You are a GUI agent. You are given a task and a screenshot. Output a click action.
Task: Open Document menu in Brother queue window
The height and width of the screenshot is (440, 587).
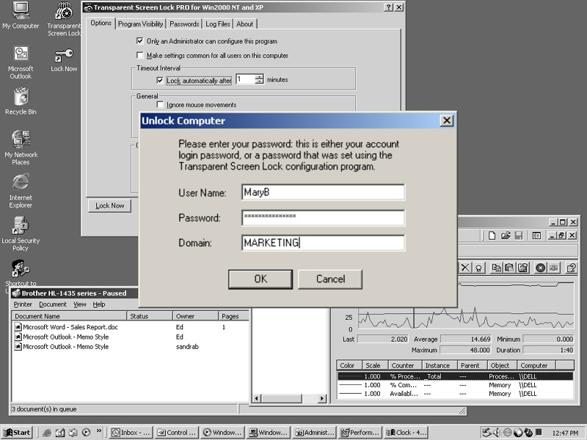(53, 304)
